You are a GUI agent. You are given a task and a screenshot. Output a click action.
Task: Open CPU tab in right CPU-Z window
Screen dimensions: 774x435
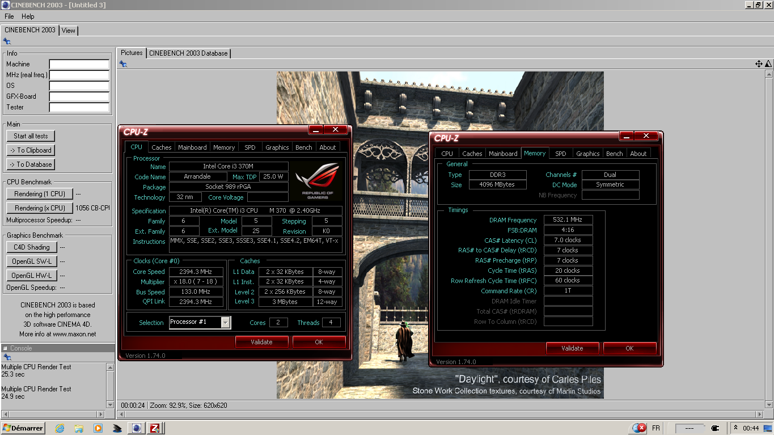(x=447, y=154)
